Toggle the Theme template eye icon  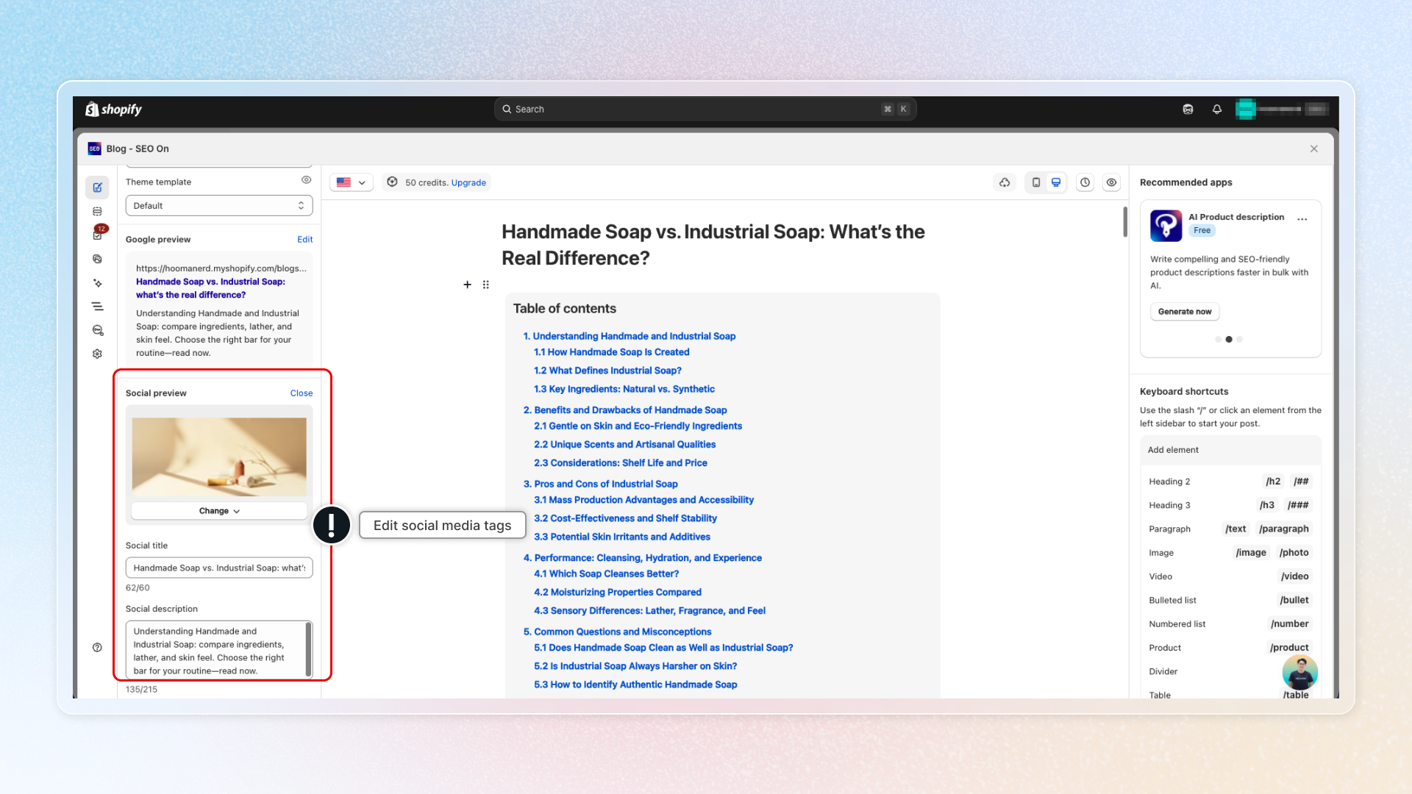pos(306,180)
